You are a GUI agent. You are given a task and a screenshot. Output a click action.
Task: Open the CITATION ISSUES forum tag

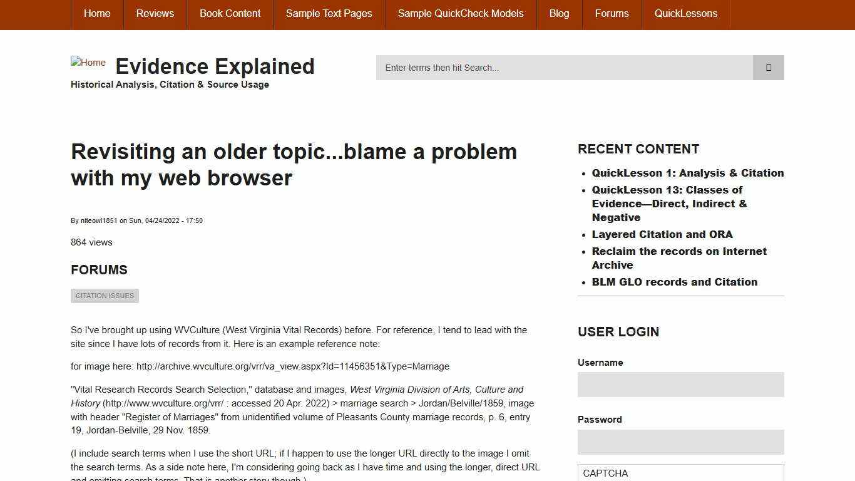coord(105,296)
